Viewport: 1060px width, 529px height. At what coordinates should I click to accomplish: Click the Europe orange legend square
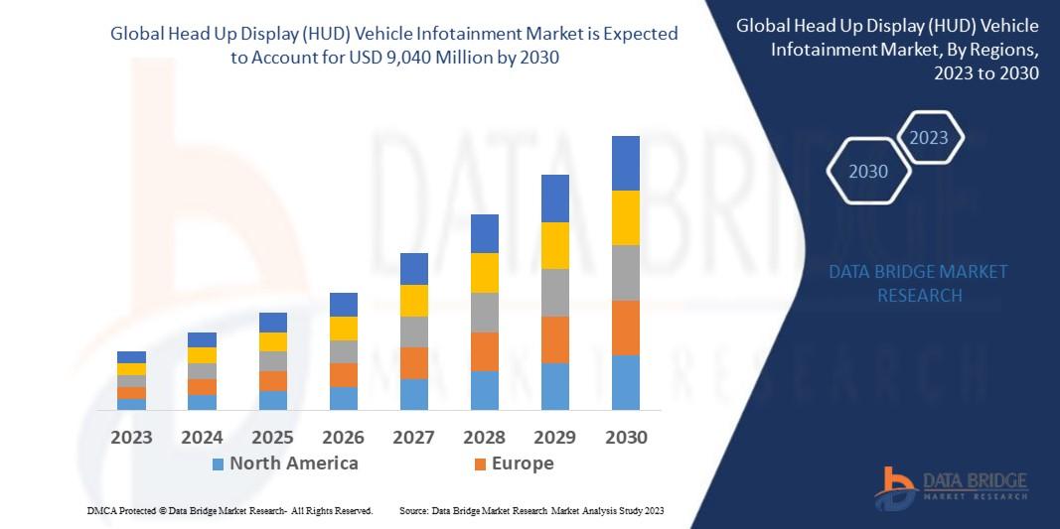480,463
